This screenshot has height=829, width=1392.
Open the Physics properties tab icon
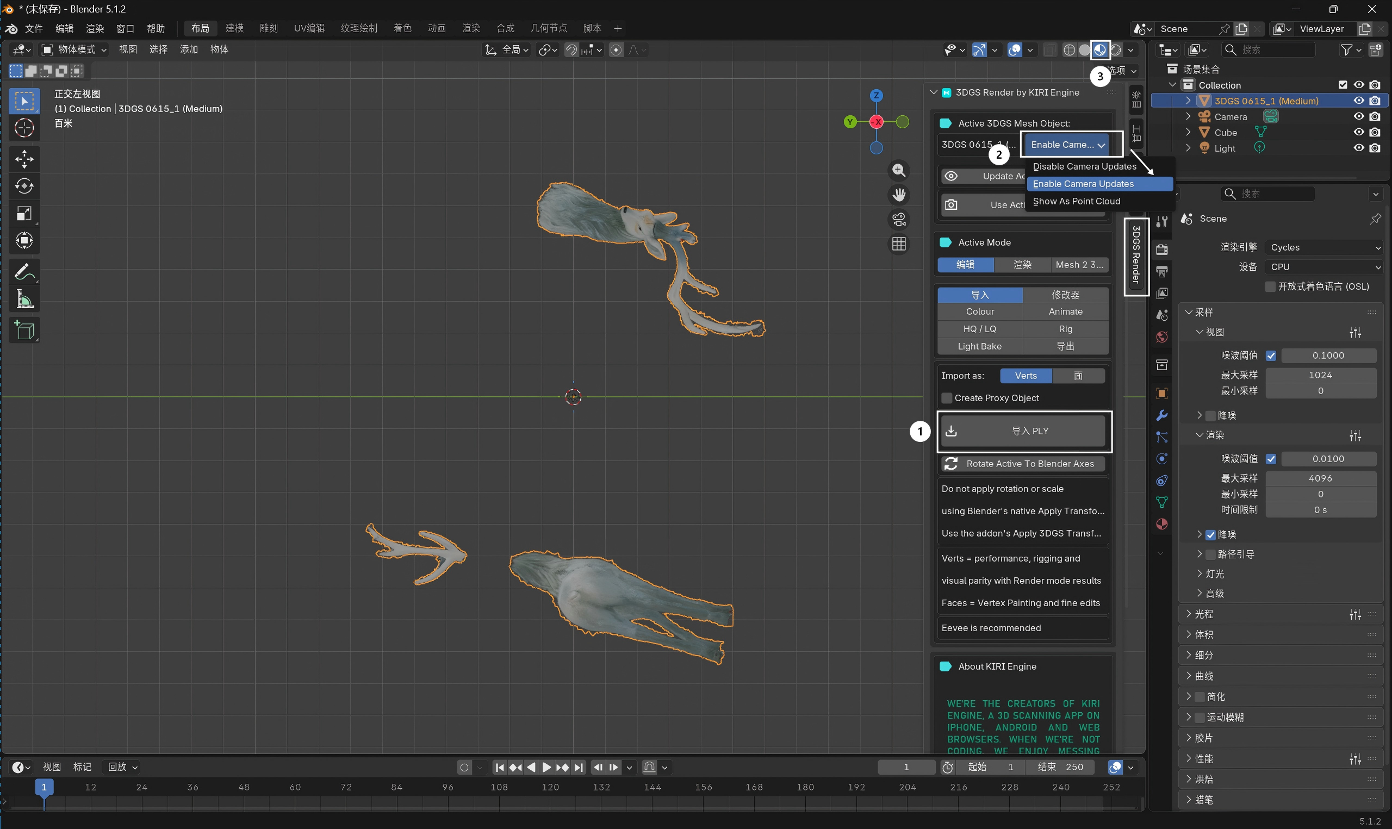pyautogui.click(x=1162, y=459)
